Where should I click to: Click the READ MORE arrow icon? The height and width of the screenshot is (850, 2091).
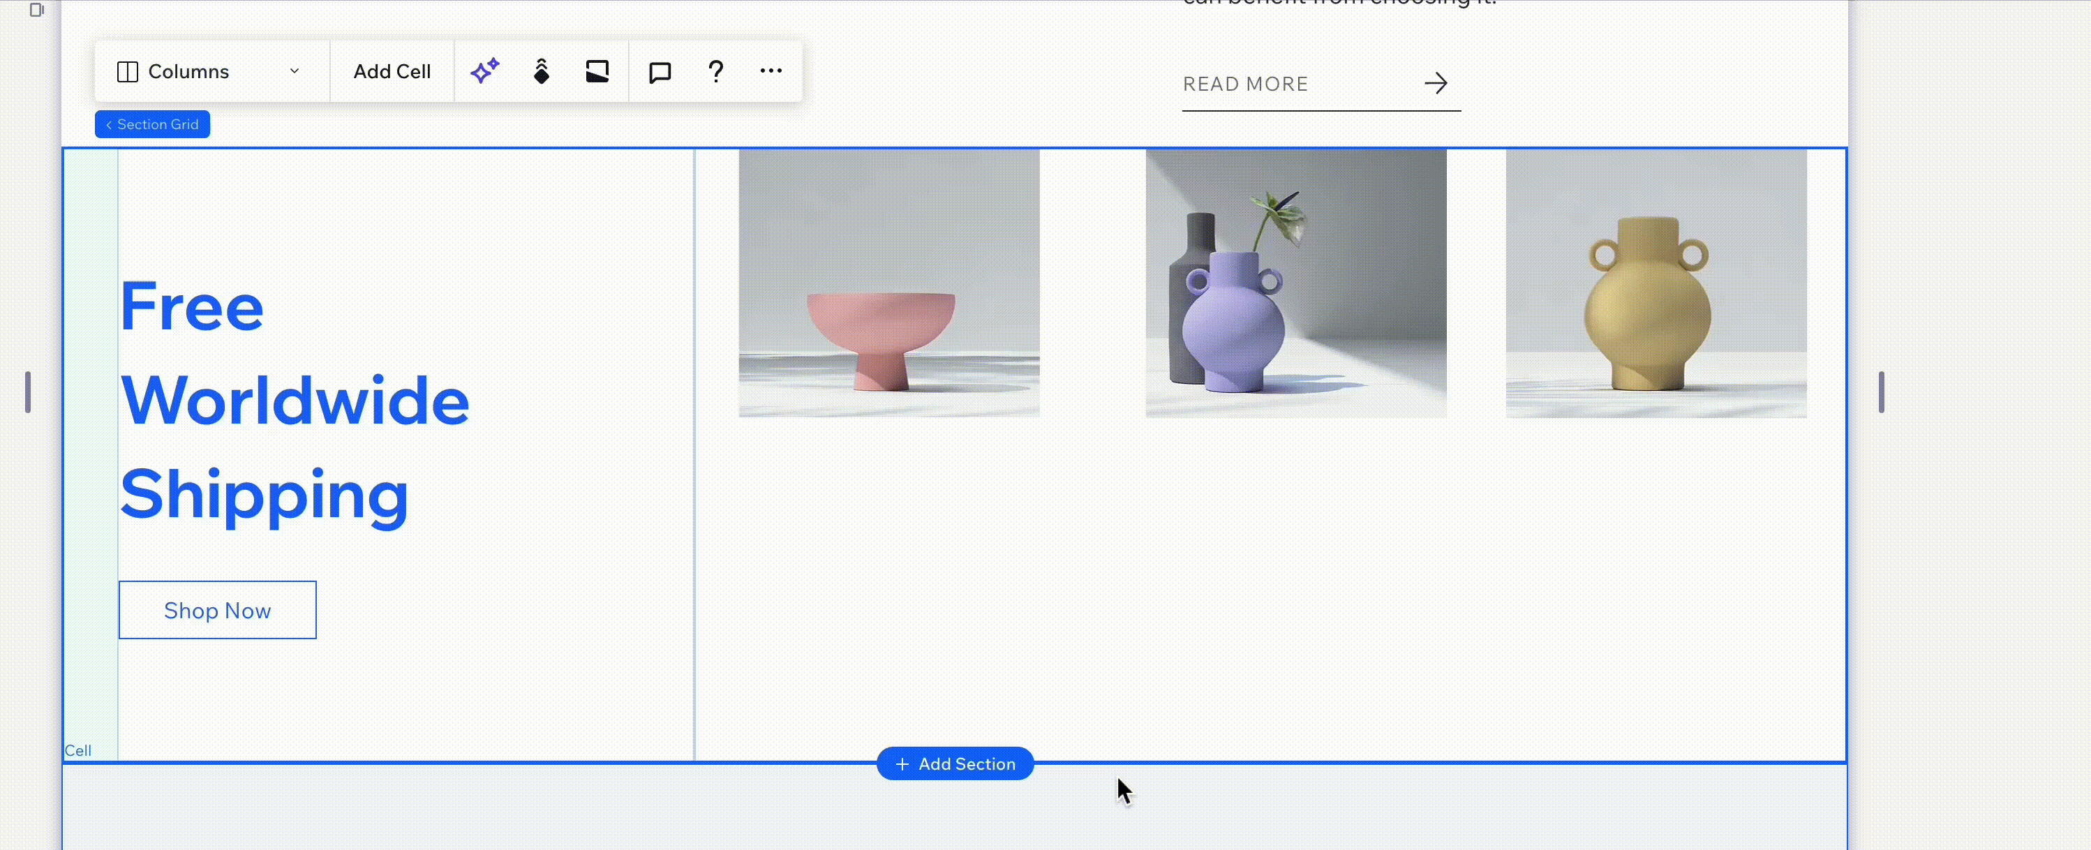click(x=1435, y=83)
